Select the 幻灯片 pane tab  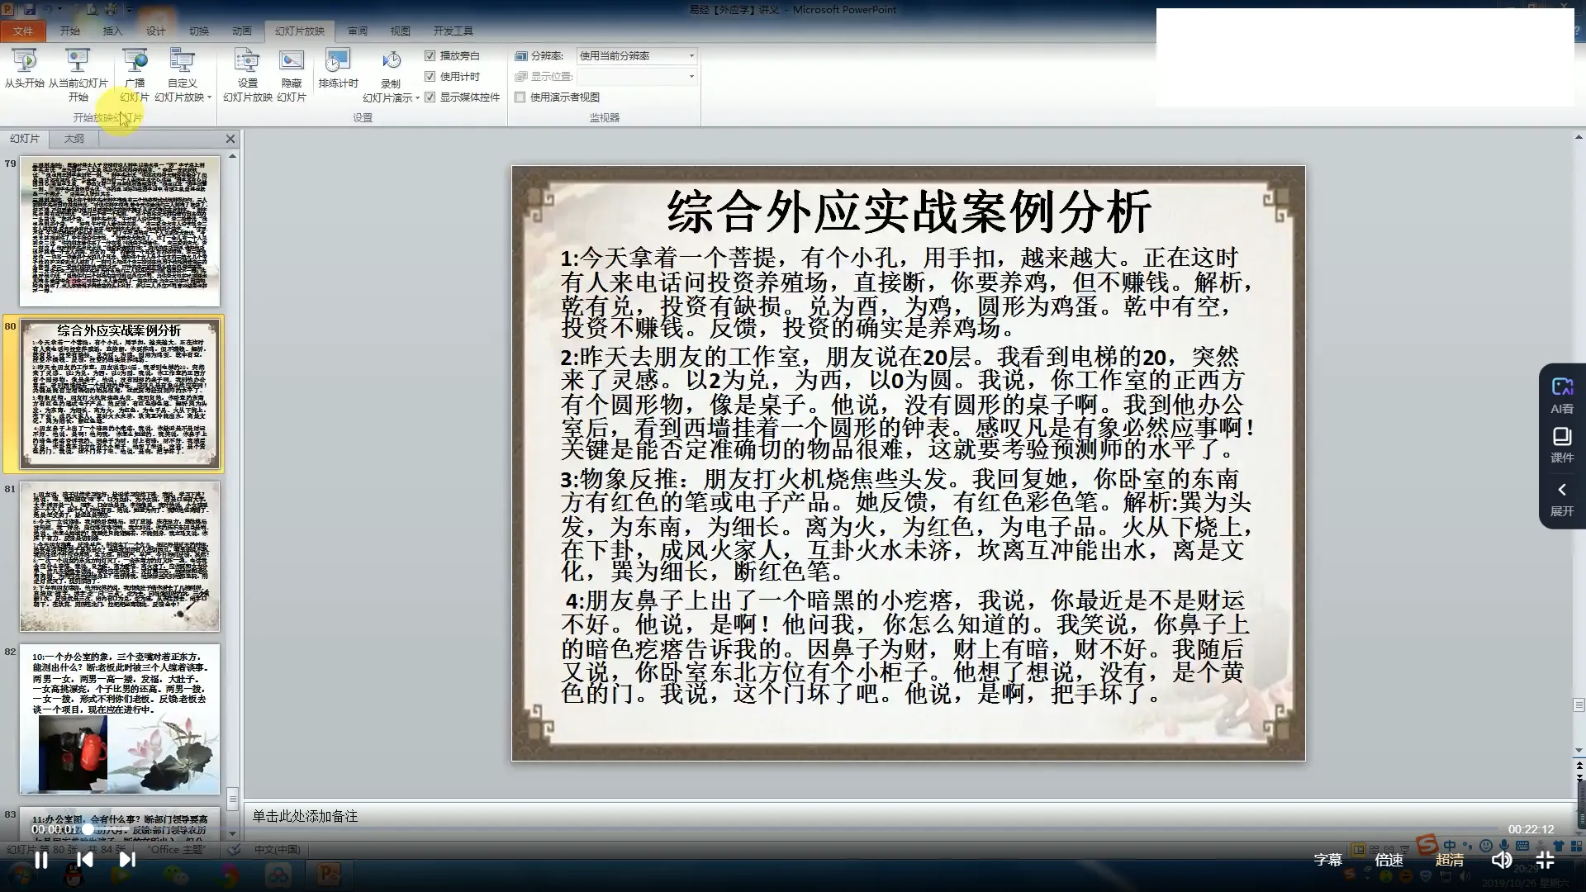pos(25,139)
